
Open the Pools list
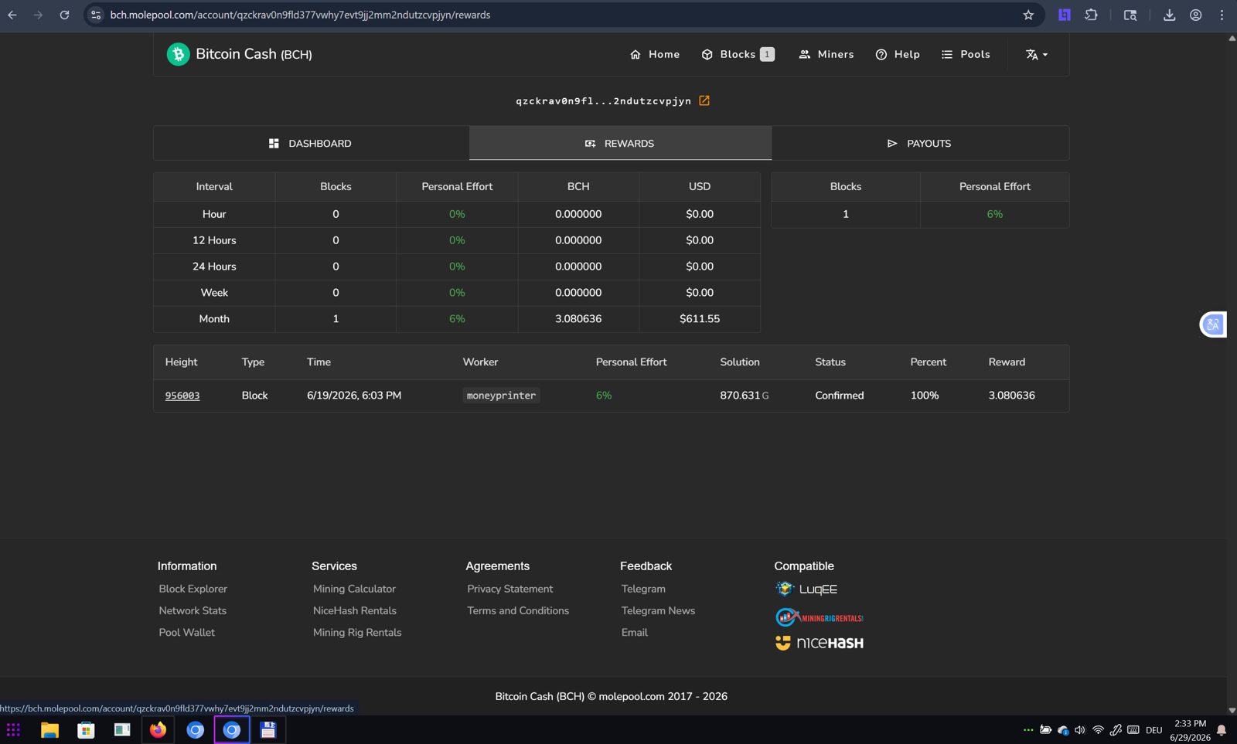[x=966, y=54]
